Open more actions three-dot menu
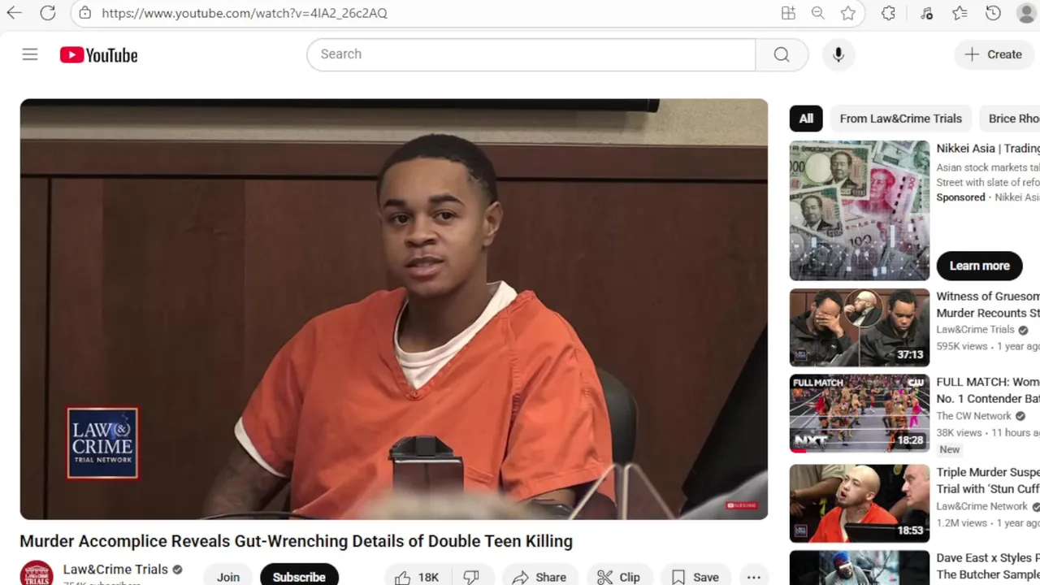This screenshot has width=1040, height=585. (754, 577)
